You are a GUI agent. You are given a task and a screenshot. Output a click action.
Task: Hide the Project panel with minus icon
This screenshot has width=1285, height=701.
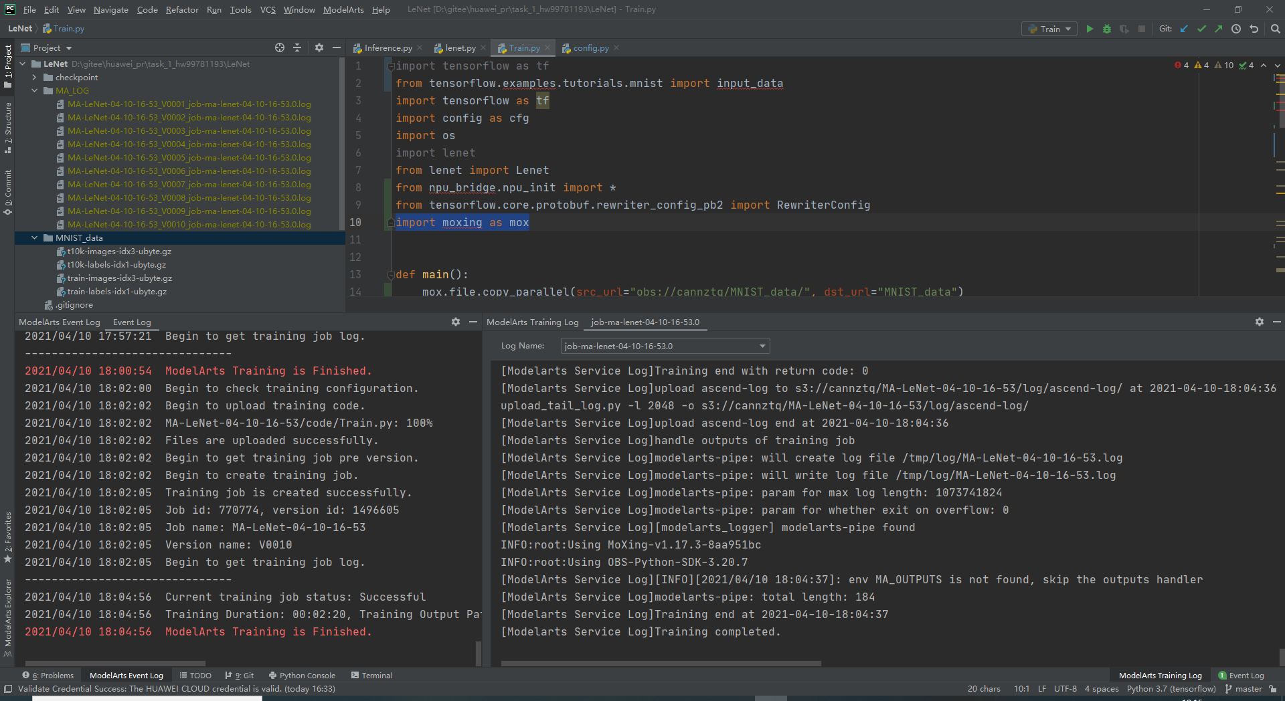coord(337,47)
